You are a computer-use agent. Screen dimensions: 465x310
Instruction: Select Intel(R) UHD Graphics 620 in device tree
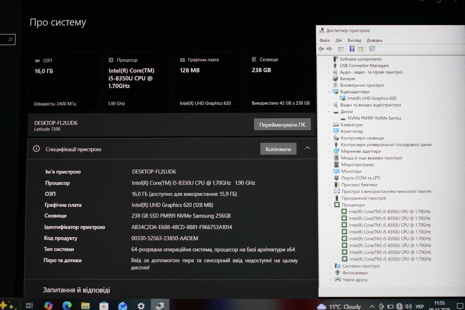click(x=372, y=98)
